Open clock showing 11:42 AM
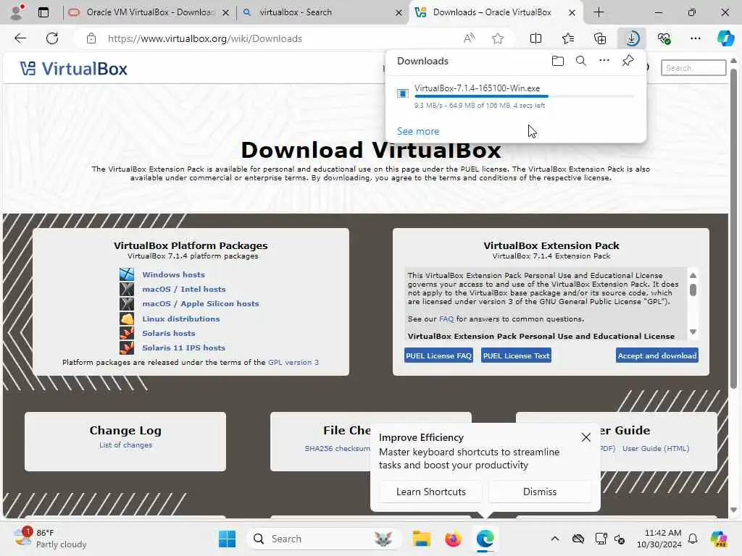The image size is (742, 556). [659, 539]
